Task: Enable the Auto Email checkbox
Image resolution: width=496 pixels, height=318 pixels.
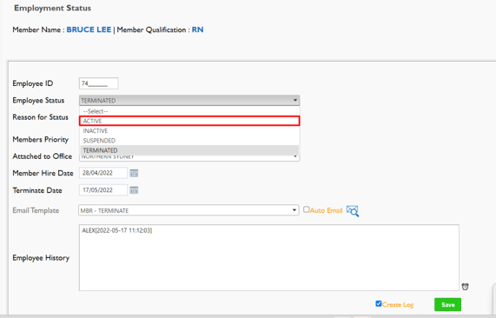Action: pos(306,209)
